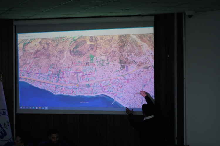Screen dimensions: 220x146
Task: Open the Windows Start menu
Action: [x=21, y=107]
